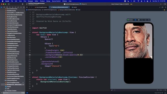
Task: Click line 20 in code gutter
Action: 29,55
